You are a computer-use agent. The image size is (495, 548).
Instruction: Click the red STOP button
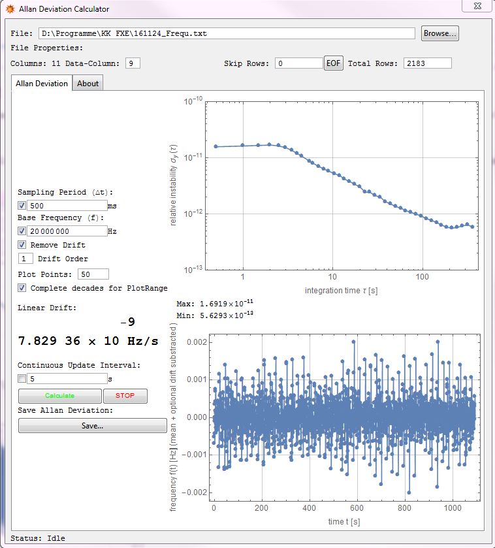(125, 396)
